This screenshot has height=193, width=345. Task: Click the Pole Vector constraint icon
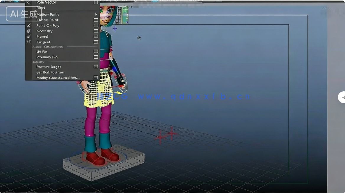(x=29, y=2)
